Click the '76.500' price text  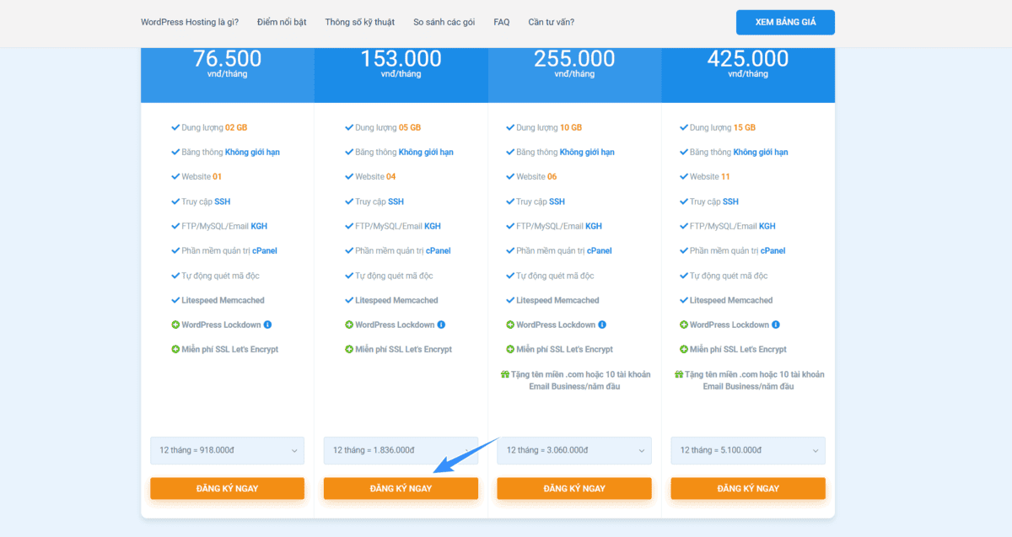tap(228, 58)
